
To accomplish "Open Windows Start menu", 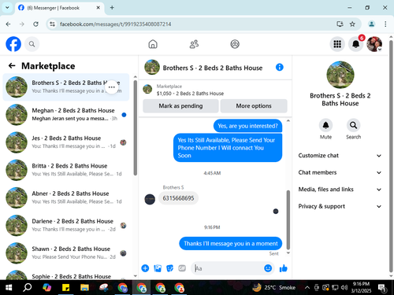I will 9,288.
